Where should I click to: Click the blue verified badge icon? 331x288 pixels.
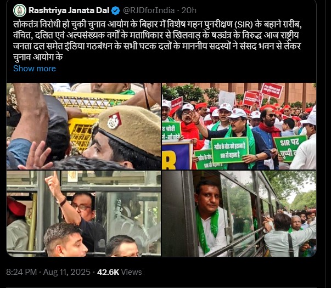coord(115,10)
